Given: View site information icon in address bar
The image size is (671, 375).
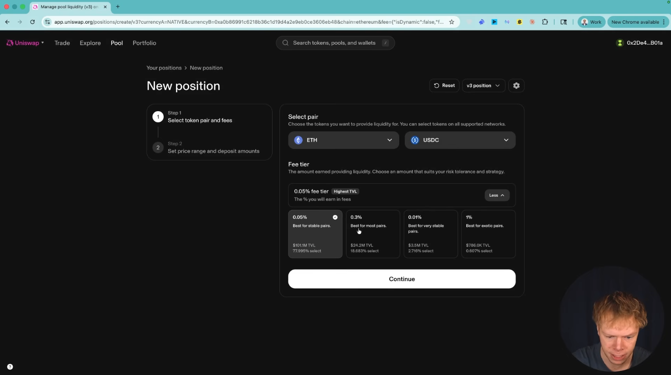Looking at the screenshot, I should pyautogui.click(x=47, y=22).
